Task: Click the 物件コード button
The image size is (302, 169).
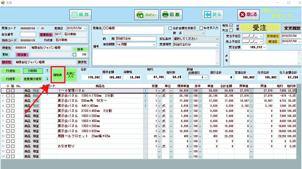Action: [x=9, y=40]
